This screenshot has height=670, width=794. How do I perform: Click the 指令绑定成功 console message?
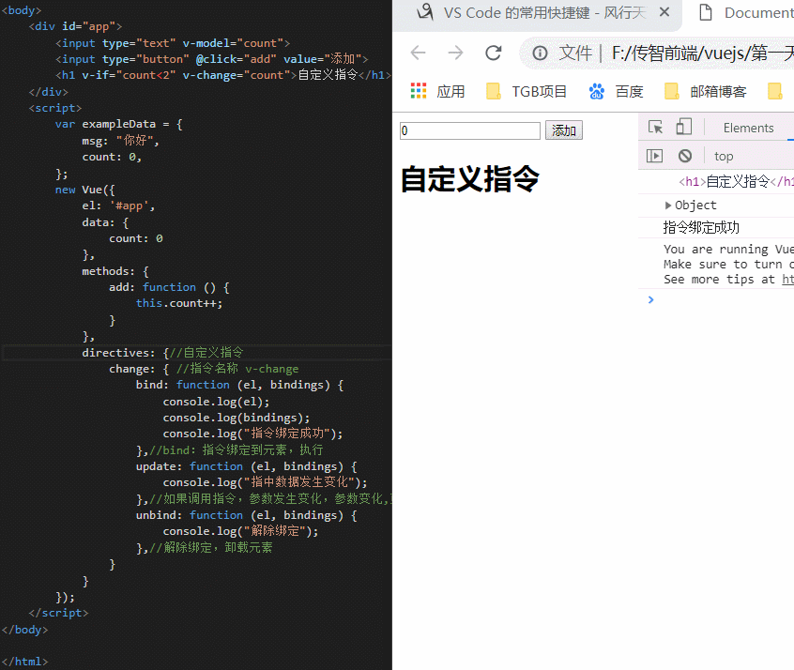[701, 227]
